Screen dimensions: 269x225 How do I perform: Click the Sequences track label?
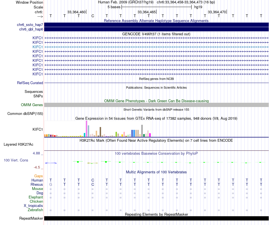tap(34, 92)
